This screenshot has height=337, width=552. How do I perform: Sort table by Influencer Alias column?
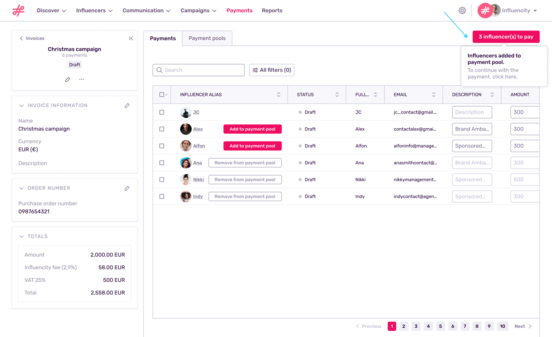278,95
